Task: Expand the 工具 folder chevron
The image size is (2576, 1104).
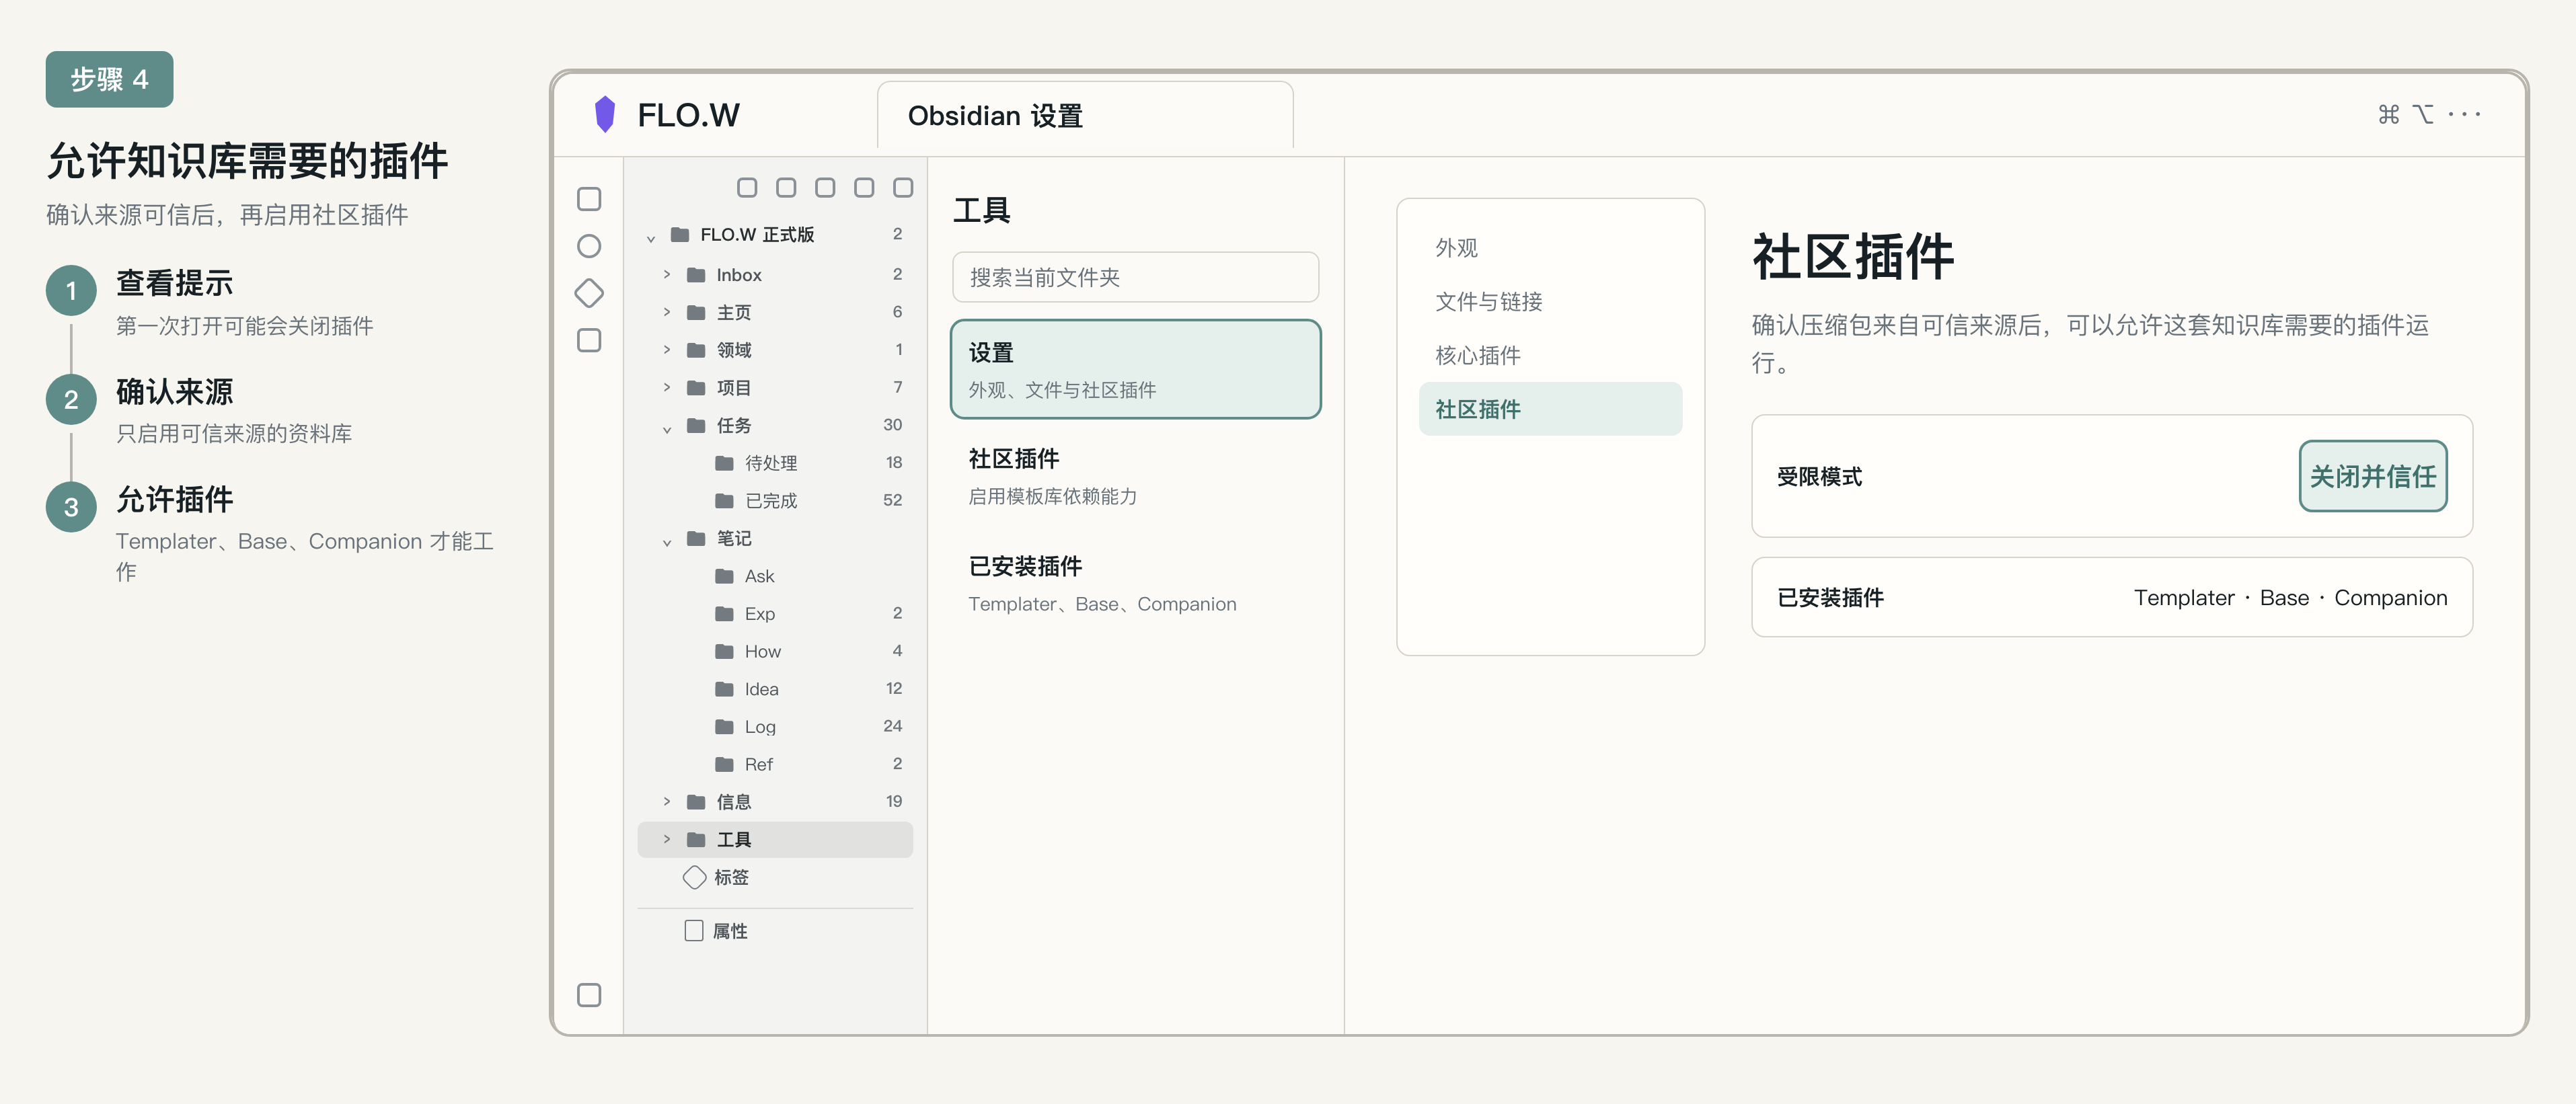Action: tap(667, 839)
